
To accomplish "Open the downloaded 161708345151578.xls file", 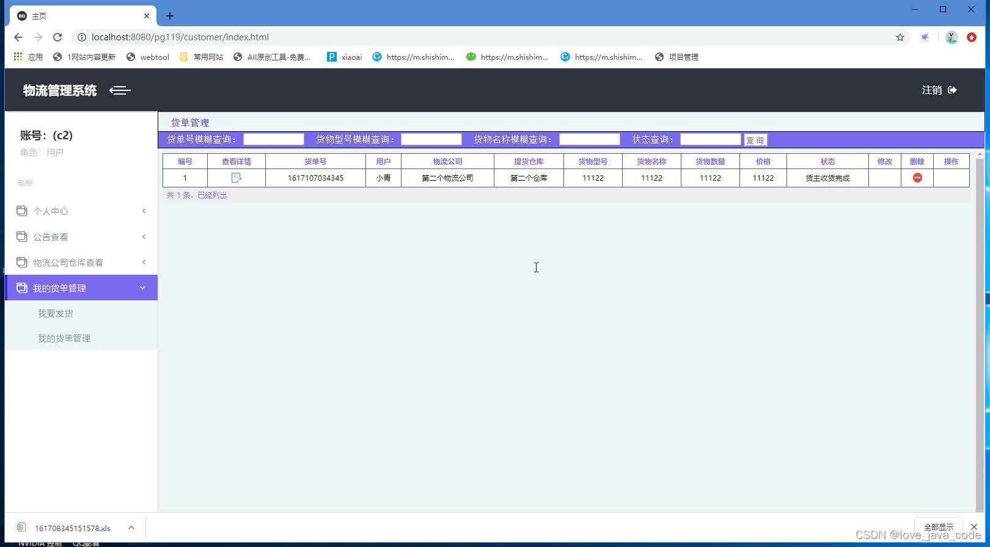I will [72, 528].
